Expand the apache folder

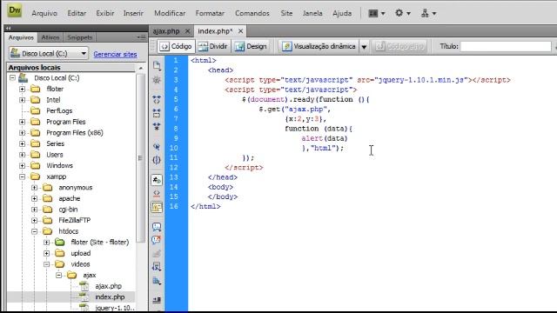[x=35, y=199]
